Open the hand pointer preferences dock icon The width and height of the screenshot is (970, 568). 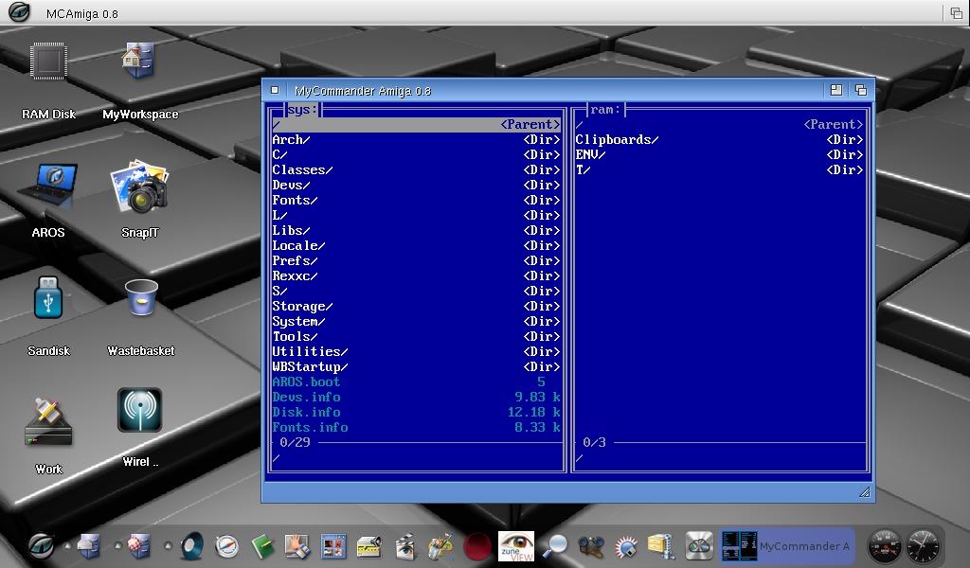(x=297, y=546)
